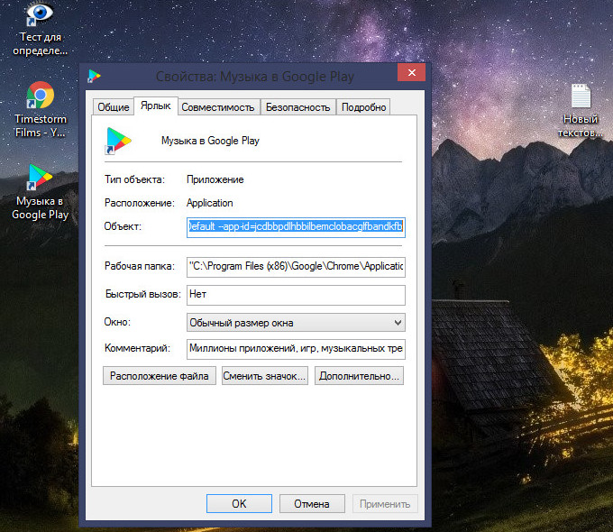Image resolution: width=613 pixels, height=532 pixels.
Task: Click the Сменить значок... button
Action: 265,376
